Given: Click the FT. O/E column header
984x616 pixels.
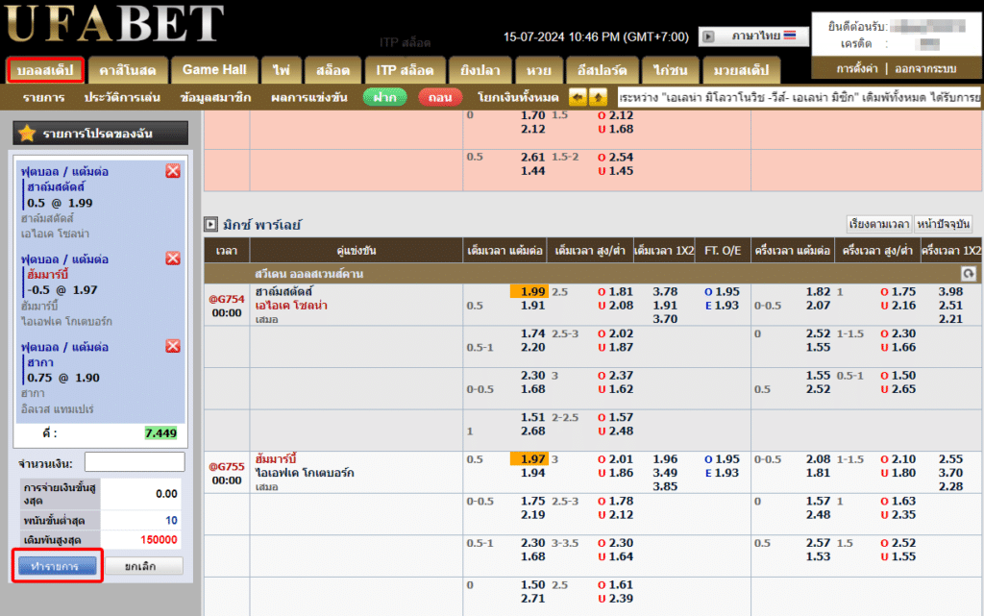Looking at the screenshot, I should [723, 250].
